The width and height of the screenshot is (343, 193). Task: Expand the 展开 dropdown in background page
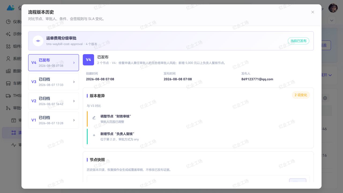[327, 75]
